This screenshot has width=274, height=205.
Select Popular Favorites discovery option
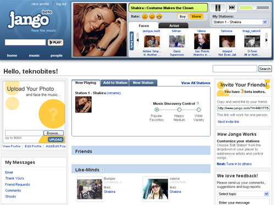pos(156,110)
